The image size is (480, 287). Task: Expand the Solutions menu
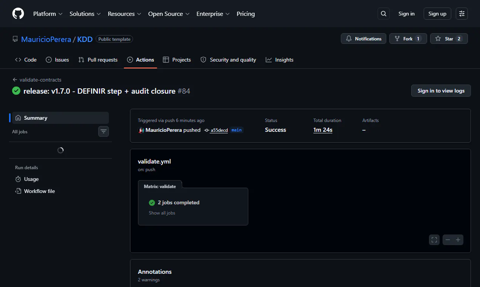click(x=85, y=14)
